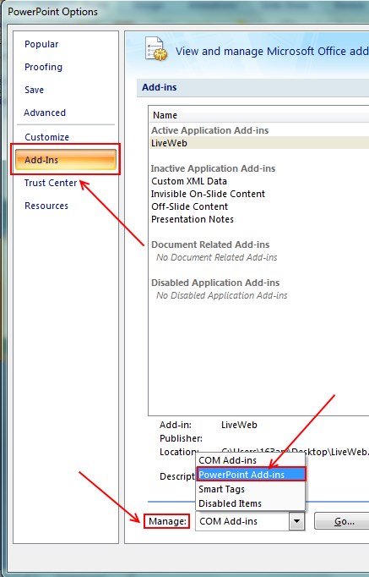Click the Document Related Add-ins heading
This screenshot has width=369, height=577.
210,245
